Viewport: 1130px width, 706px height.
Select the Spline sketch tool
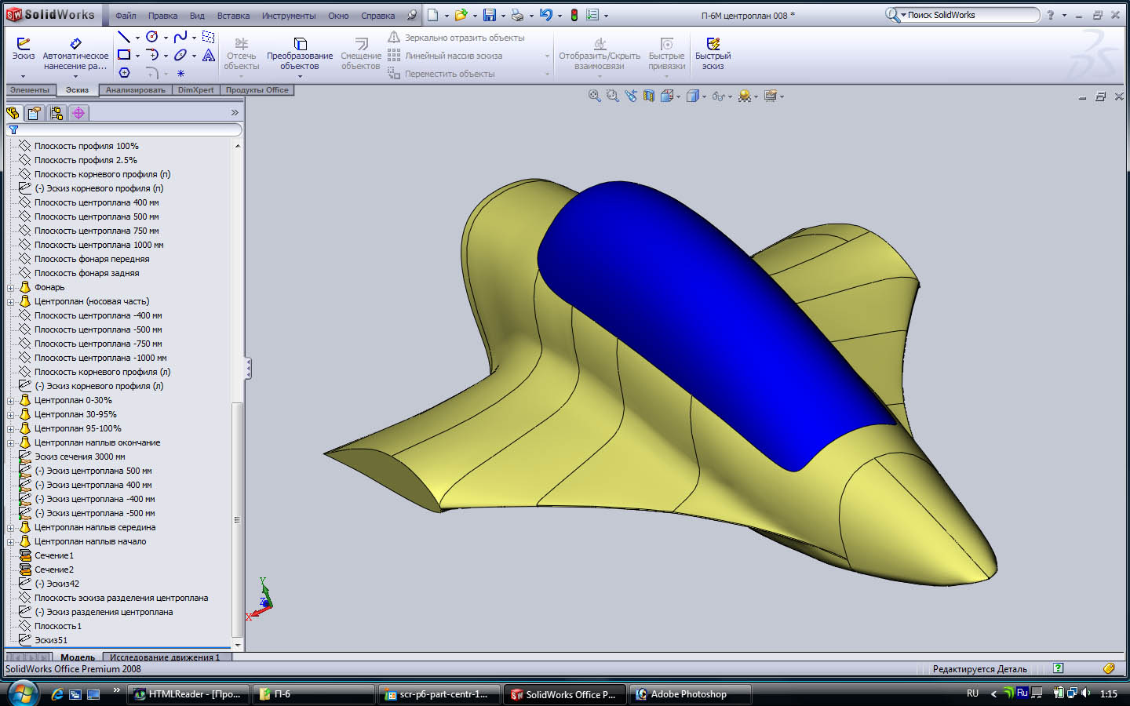(x=180, y=37)
